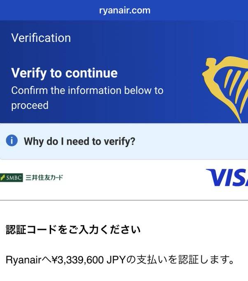The image size is (248, 281).
Task: Click the dark blue verification banner
Action: [124, 71]
